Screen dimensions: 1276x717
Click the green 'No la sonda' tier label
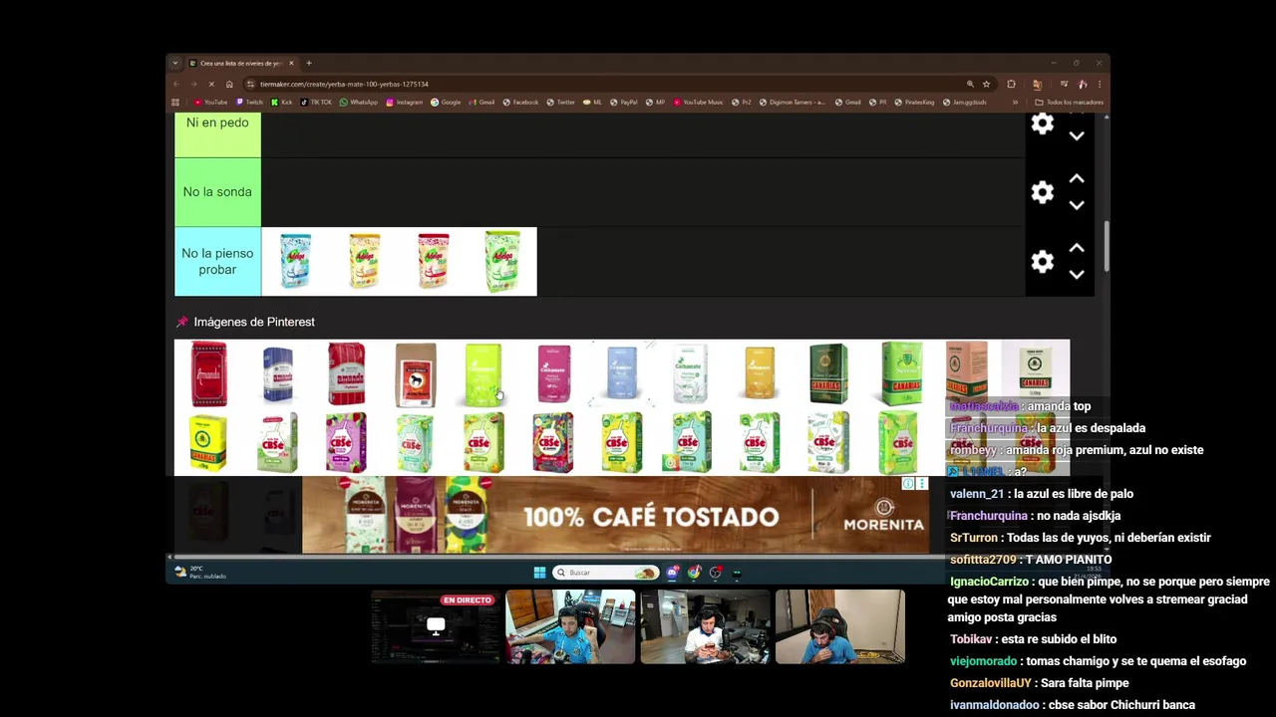click(x=217, y=192)
